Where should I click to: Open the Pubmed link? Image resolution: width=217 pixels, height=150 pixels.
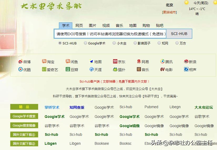151,107
